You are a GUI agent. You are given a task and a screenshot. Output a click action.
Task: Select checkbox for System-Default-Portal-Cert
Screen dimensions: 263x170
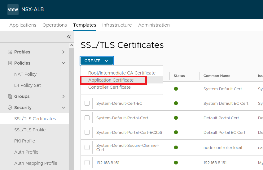(87, 118)
